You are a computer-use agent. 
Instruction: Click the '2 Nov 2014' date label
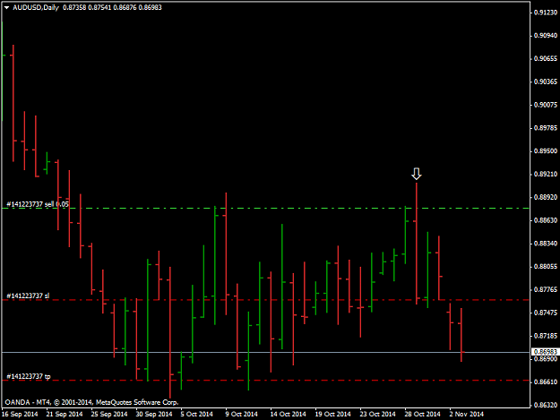click(x=467, y=414)
